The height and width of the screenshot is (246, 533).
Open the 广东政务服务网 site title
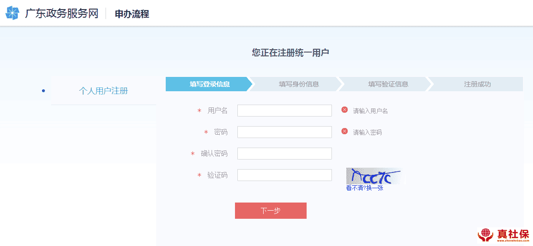tap(62, 13)
